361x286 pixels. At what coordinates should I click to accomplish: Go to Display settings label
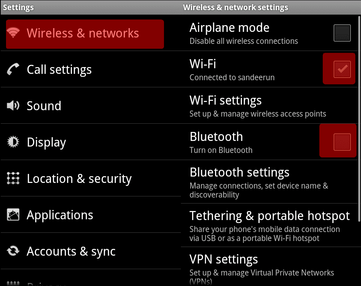click(47, 142)
